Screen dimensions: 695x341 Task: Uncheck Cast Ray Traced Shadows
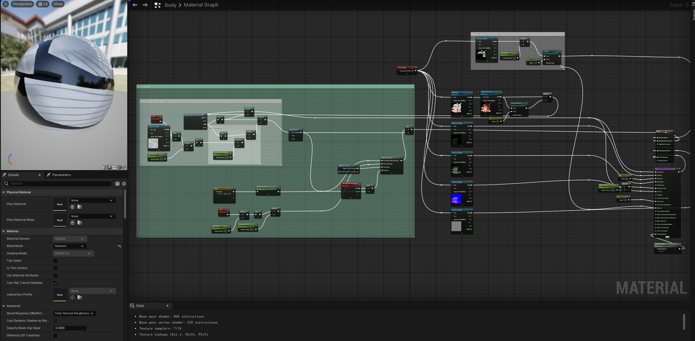[x=55, y=283]
